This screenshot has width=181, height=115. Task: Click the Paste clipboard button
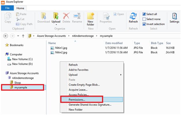21,14
